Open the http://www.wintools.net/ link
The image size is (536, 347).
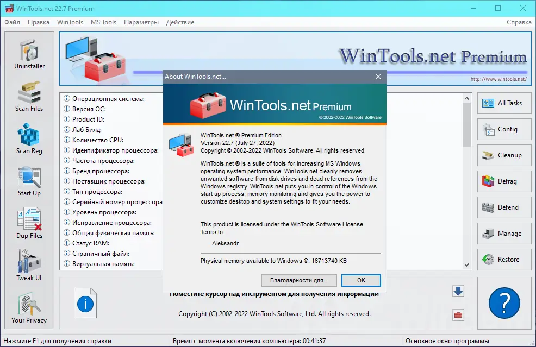[x=498, y=79]
